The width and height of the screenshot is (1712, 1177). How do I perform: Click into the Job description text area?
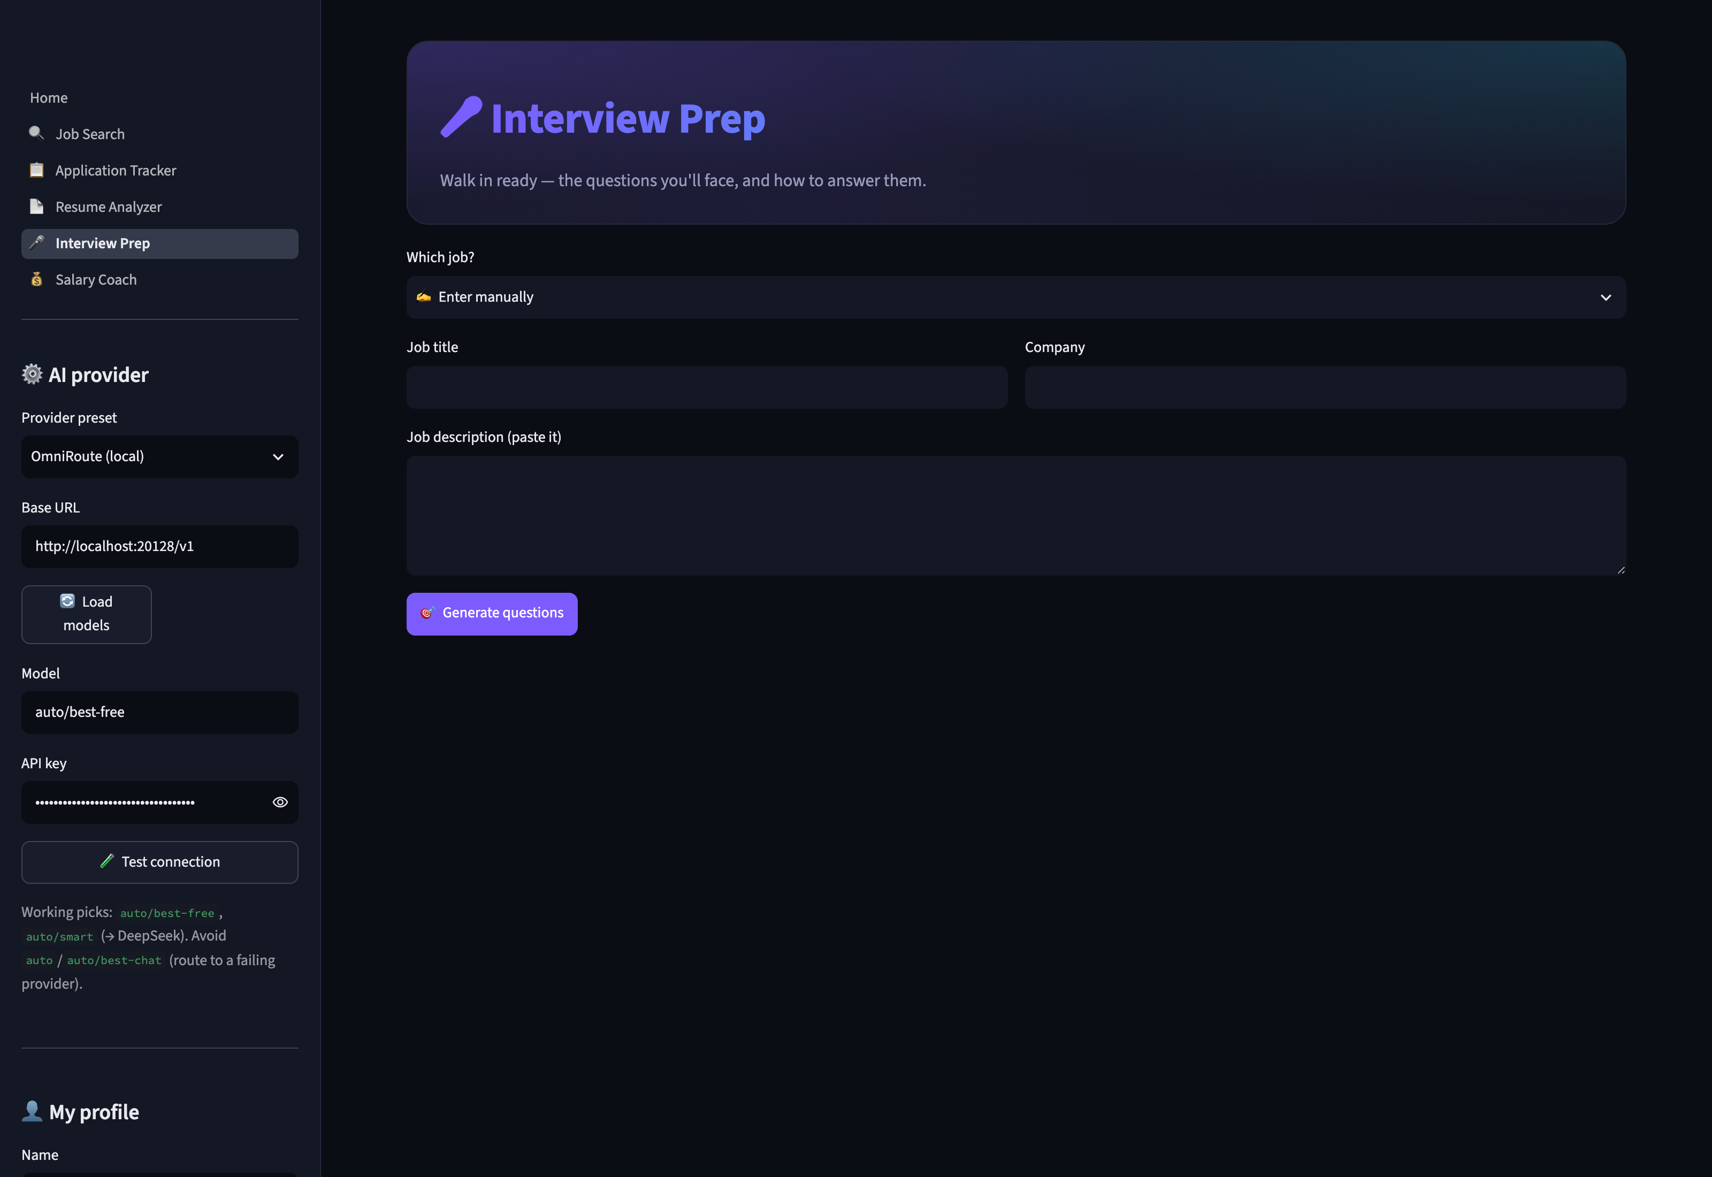pos(1016,516)
